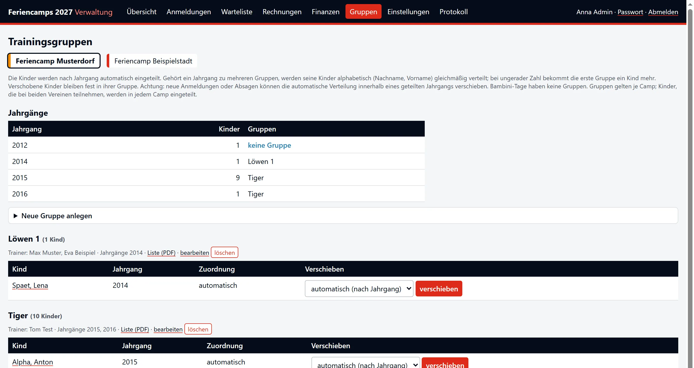Switch to the Feriencamp Beispielstadt tab
Viewport: 694px width, 368px height.
pyautogui.click(x=152, y=61)
